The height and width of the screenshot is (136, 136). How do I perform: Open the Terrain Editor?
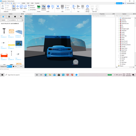tap(39, 7)
